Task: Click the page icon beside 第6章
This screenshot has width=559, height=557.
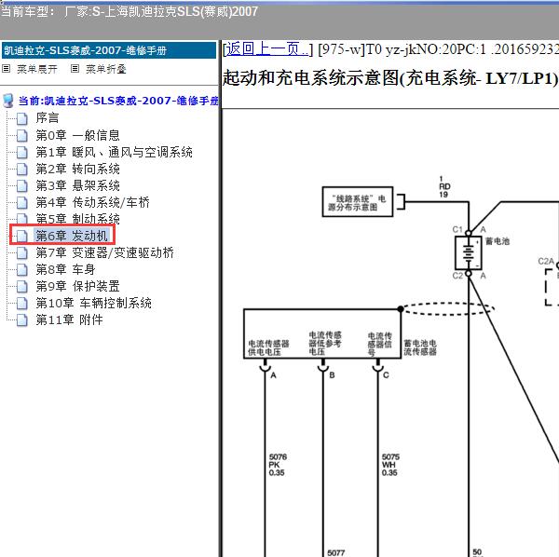Action: (x=22, y=236)
